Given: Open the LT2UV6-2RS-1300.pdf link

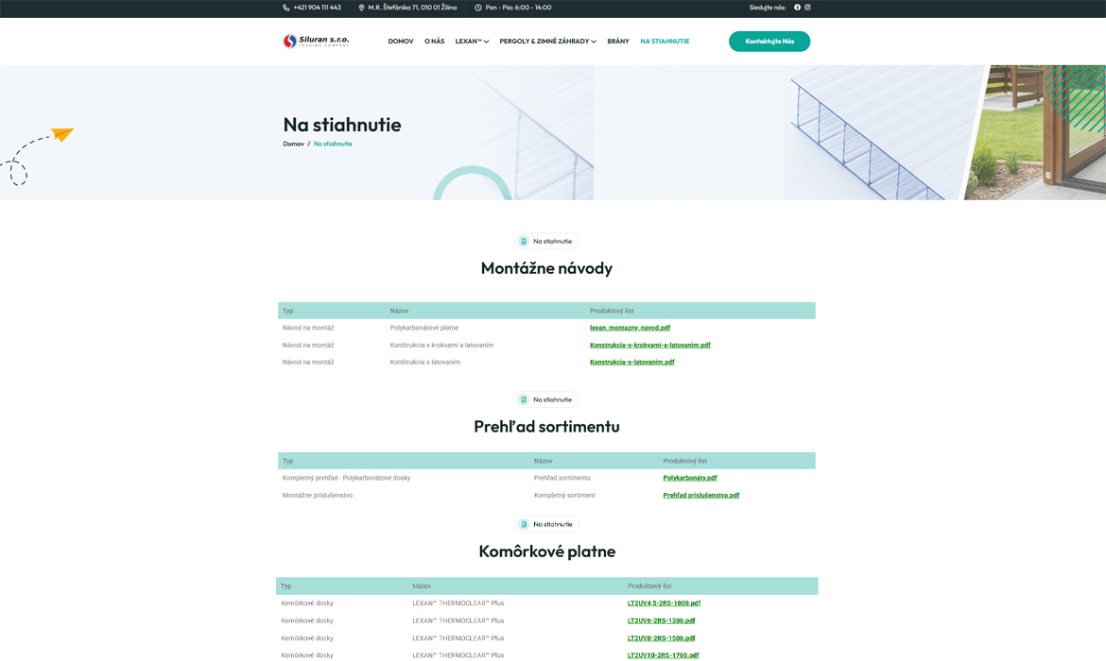Looking at the screenshot, I should (x=661, y=620).
